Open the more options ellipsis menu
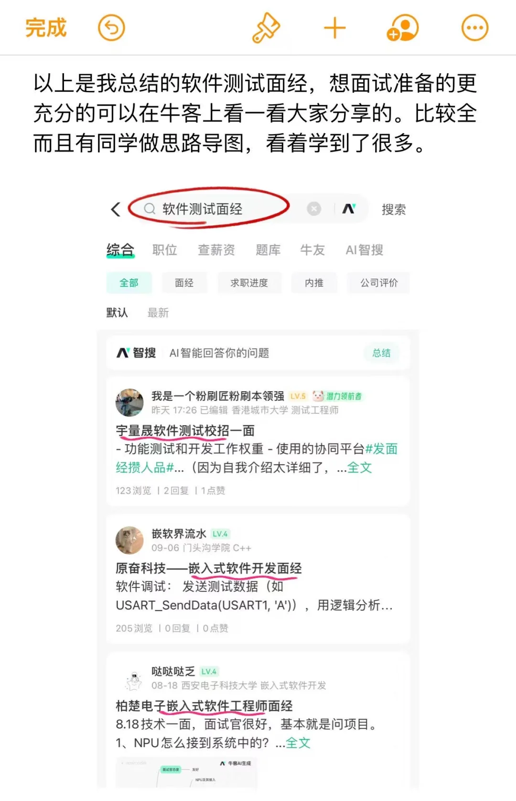Screen dimensions: 516x801 (474, 28)
